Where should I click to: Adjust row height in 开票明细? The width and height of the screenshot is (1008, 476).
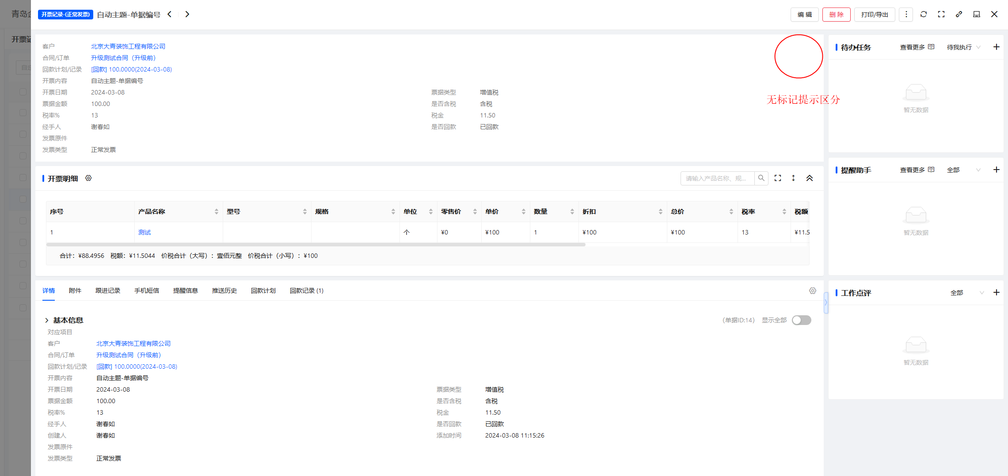coord(793,178)
